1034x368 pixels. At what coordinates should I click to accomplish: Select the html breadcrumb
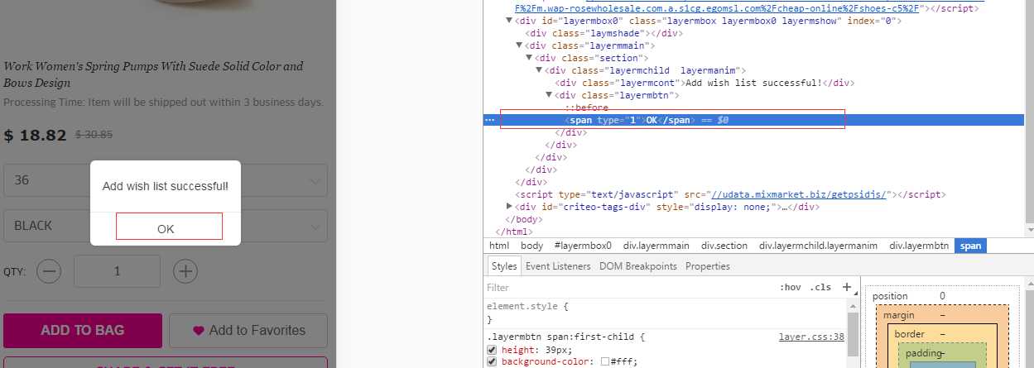click(x=499, y=246)
